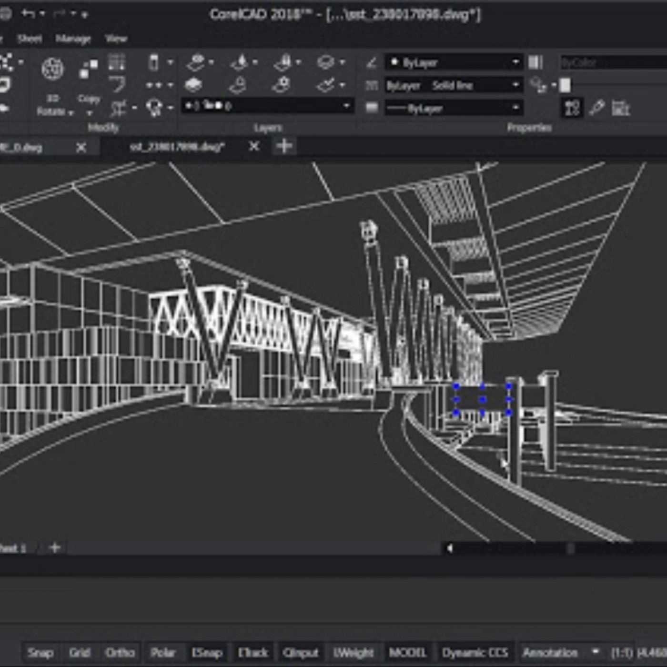Toggle Snap in the status bar

tap(40, 652)
